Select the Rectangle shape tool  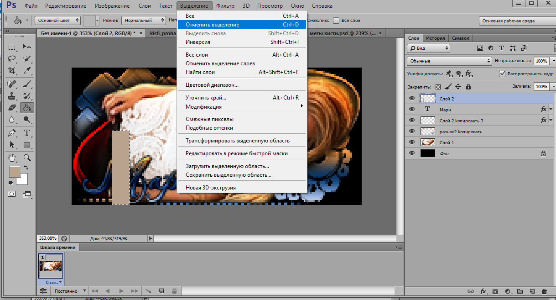[27, 145]
